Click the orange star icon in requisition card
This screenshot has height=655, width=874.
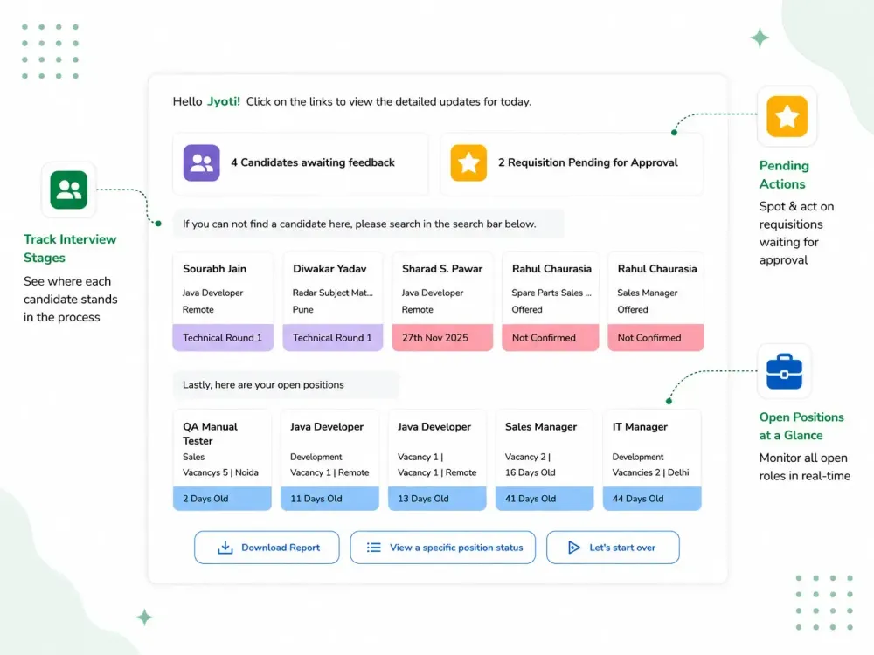(x=468, y=162)
